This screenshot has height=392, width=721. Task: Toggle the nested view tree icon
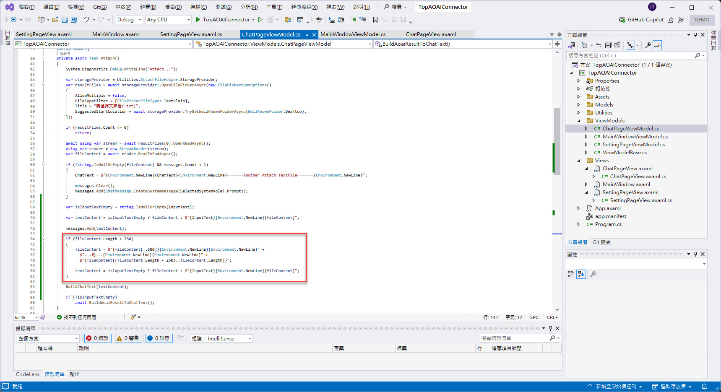[630, 45]
